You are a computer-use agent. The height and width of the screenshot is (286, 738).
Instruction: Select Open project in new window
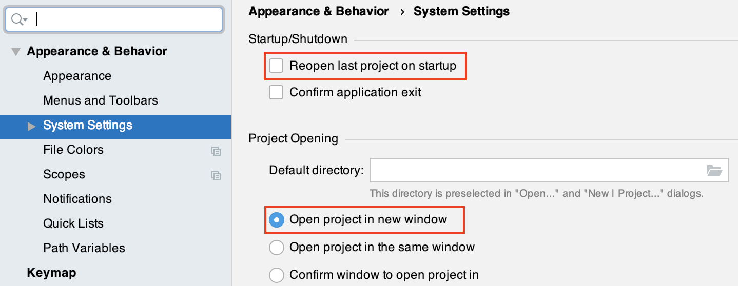277,220
